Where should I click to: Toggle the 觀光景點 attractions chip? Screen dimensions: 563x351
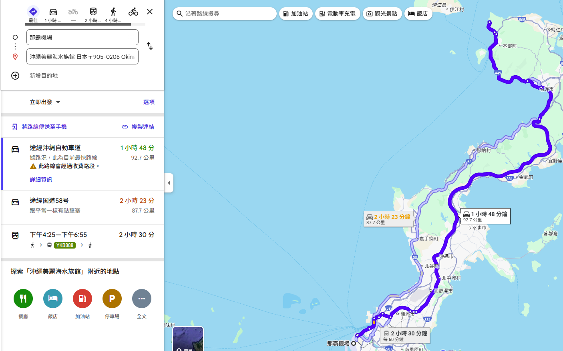coord(382,14)
